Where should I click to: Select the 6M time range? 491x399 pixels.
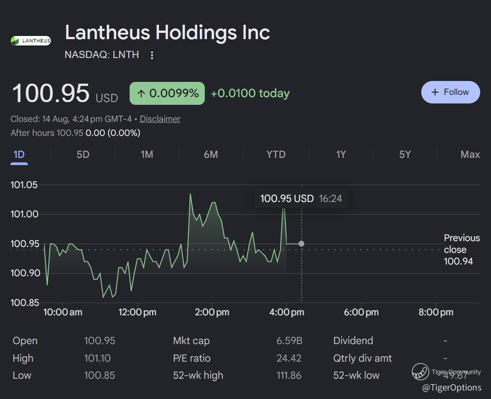pos(211,155)
